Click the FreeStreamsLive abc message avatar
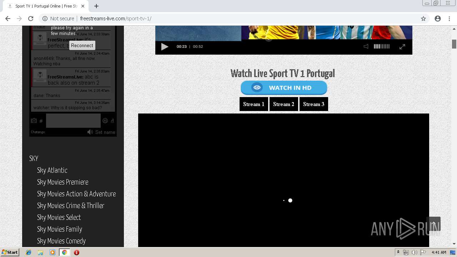This screenshot has width=457, height=257. click(x=40, y=76)
